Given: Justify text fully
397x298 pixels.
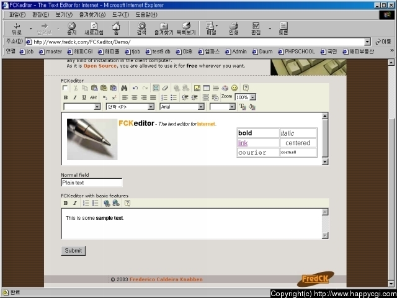Looking at the screenshot, I should point(153,97).
